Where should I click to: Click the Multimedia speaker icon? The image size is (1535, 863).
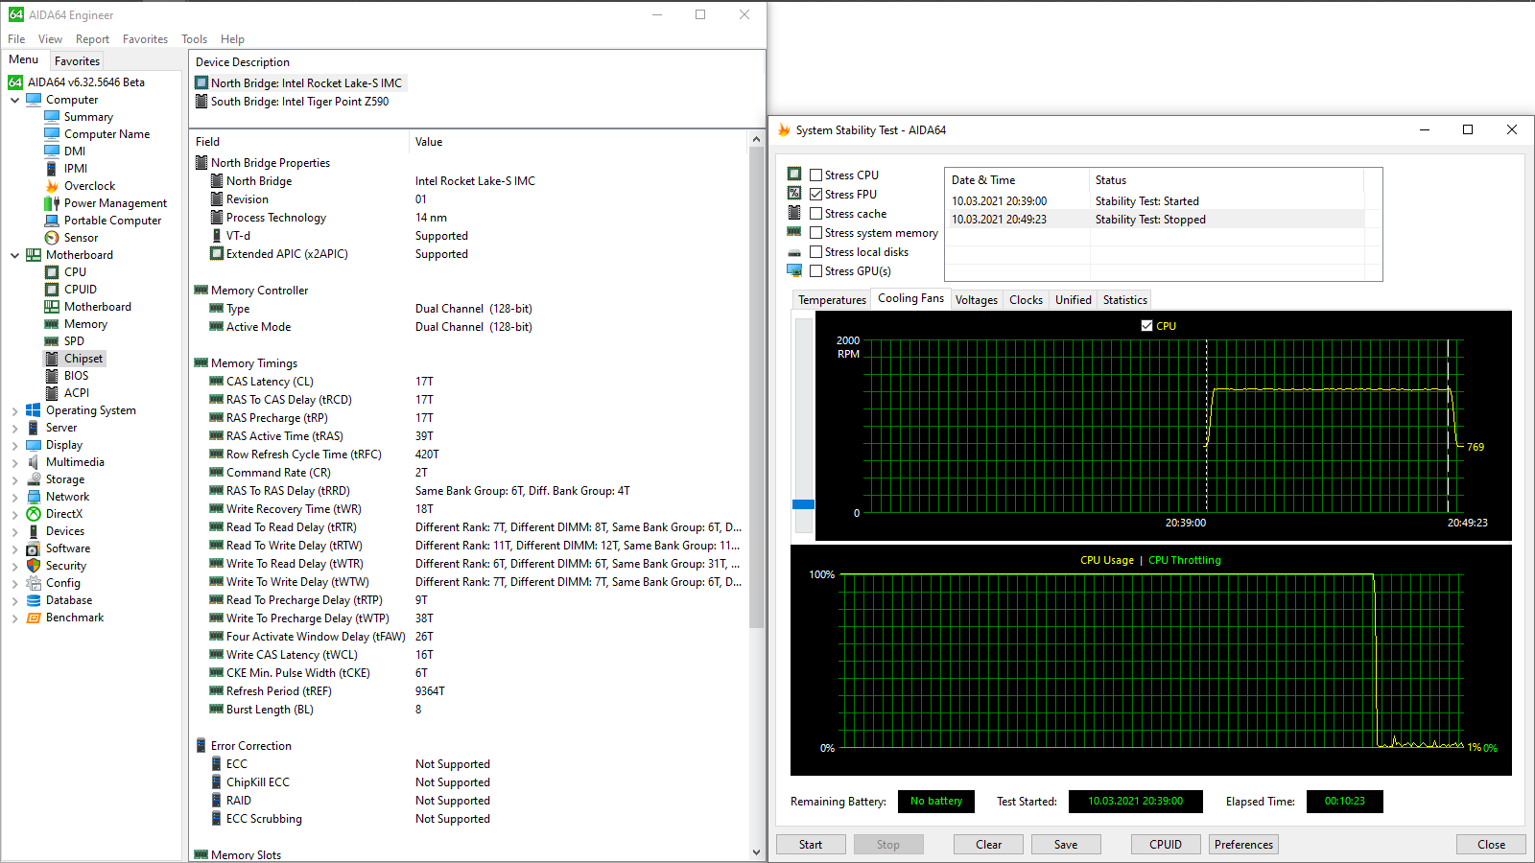[34, 462]
